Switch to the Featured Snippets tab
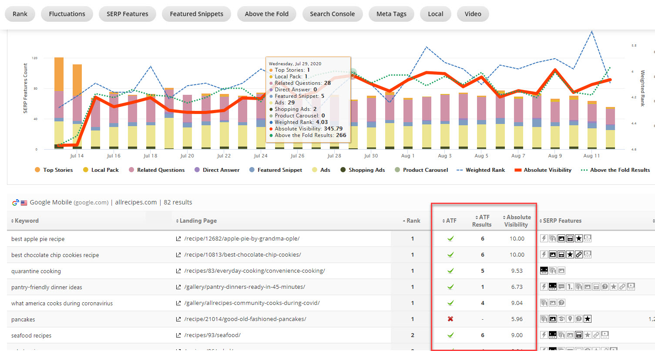The width and height of the screenshot is (655, 351). (196, 14)
